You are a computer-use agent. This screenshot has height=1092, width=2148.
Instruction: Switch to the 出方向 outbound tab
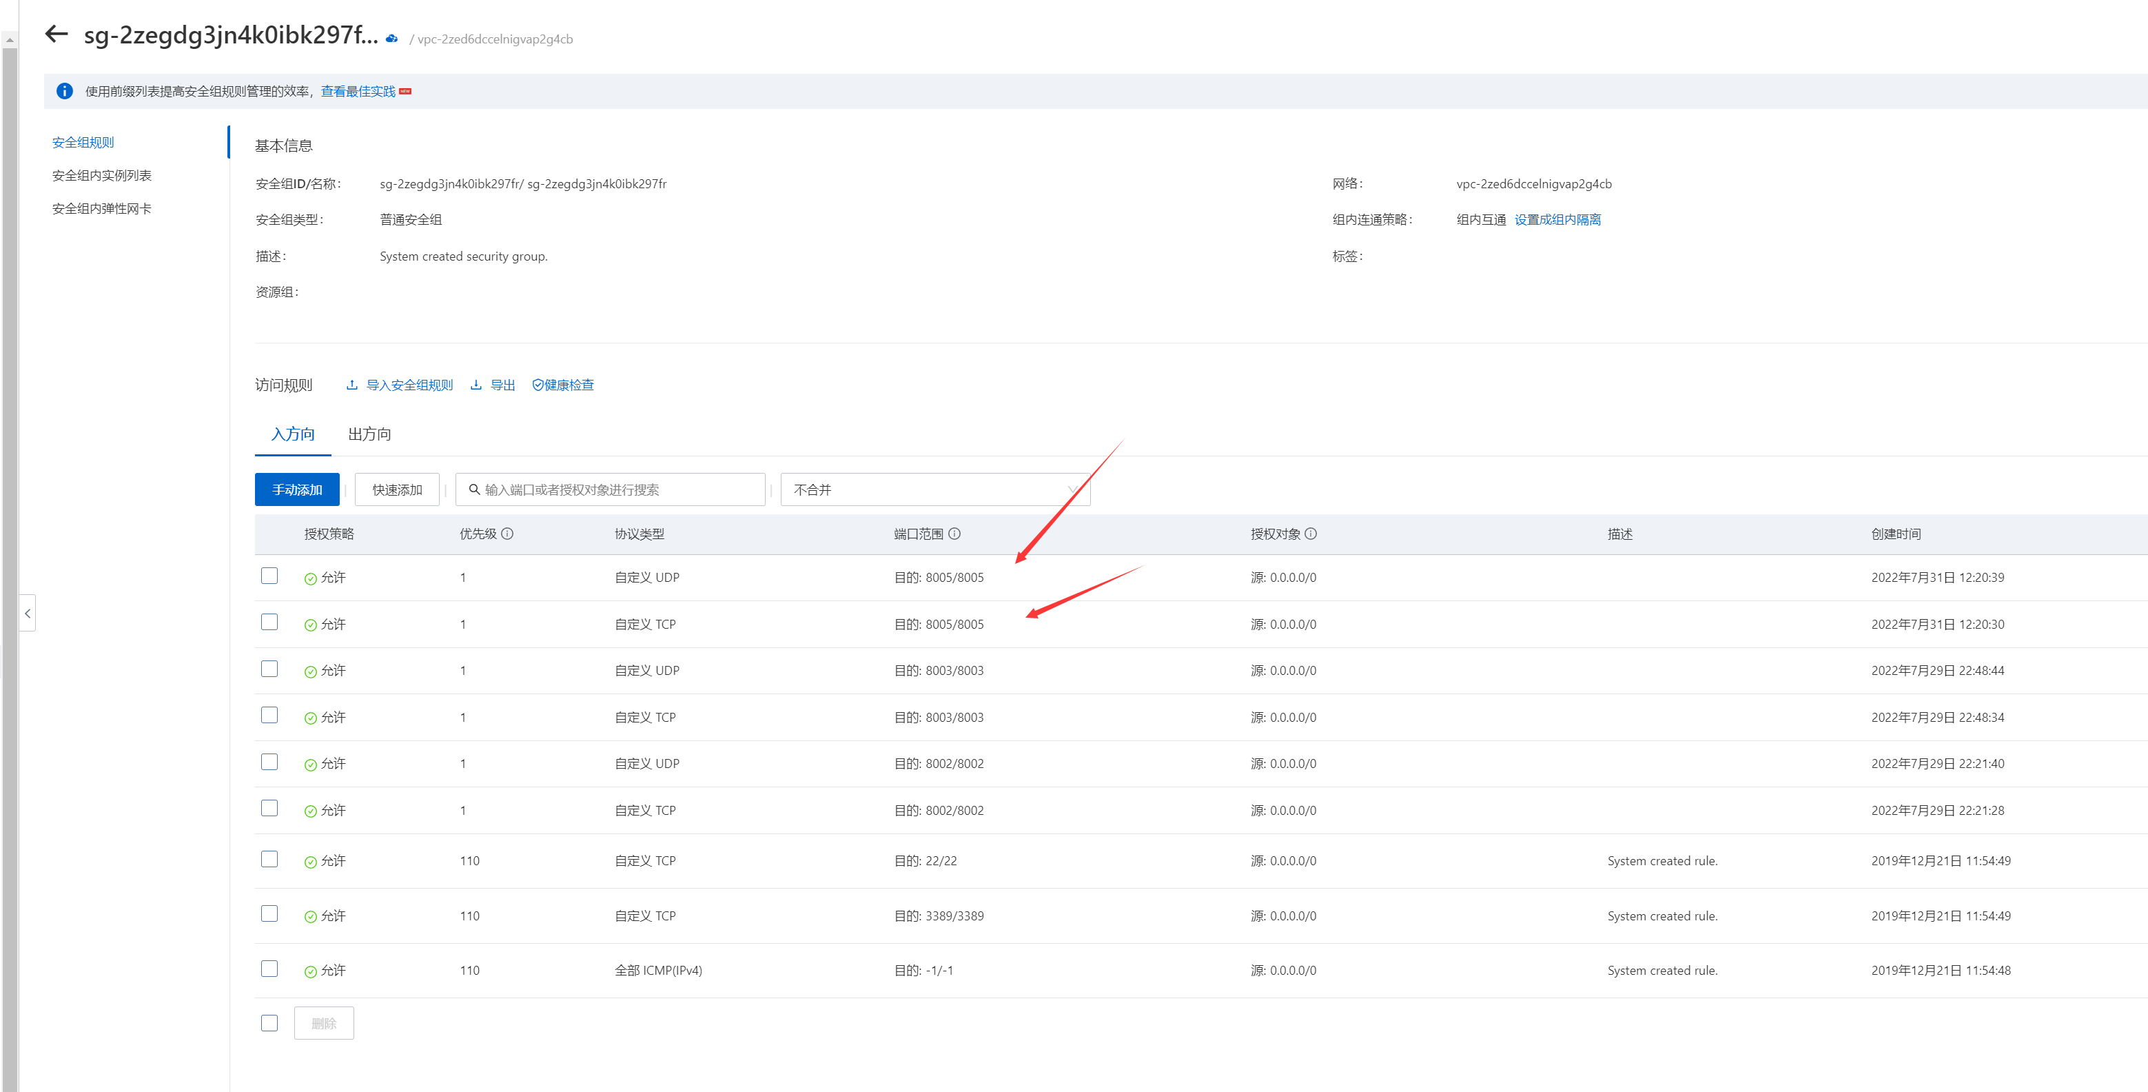369,434
